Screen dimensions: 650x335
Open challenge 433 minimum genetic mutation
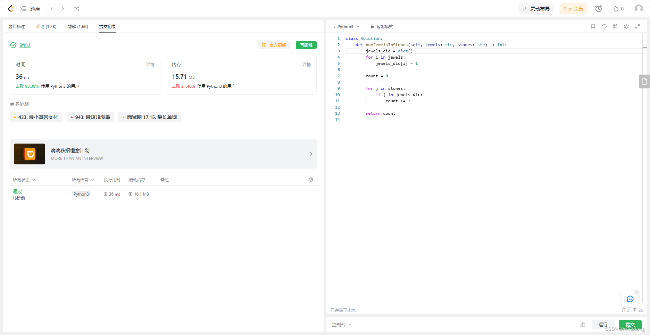click(36, 117)
